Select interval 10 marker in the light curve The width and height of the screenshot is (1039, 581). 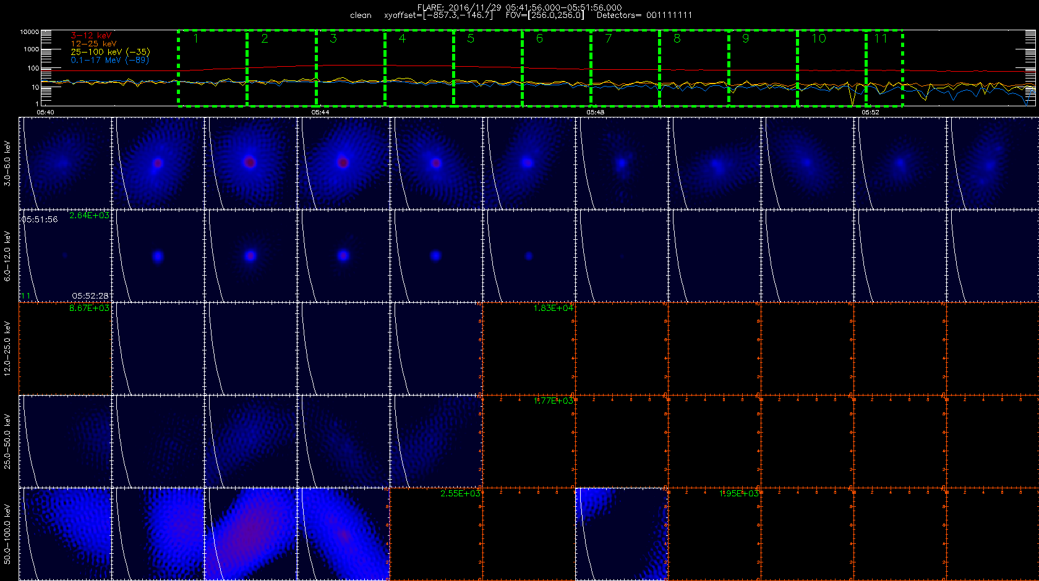tap(819, 39)
